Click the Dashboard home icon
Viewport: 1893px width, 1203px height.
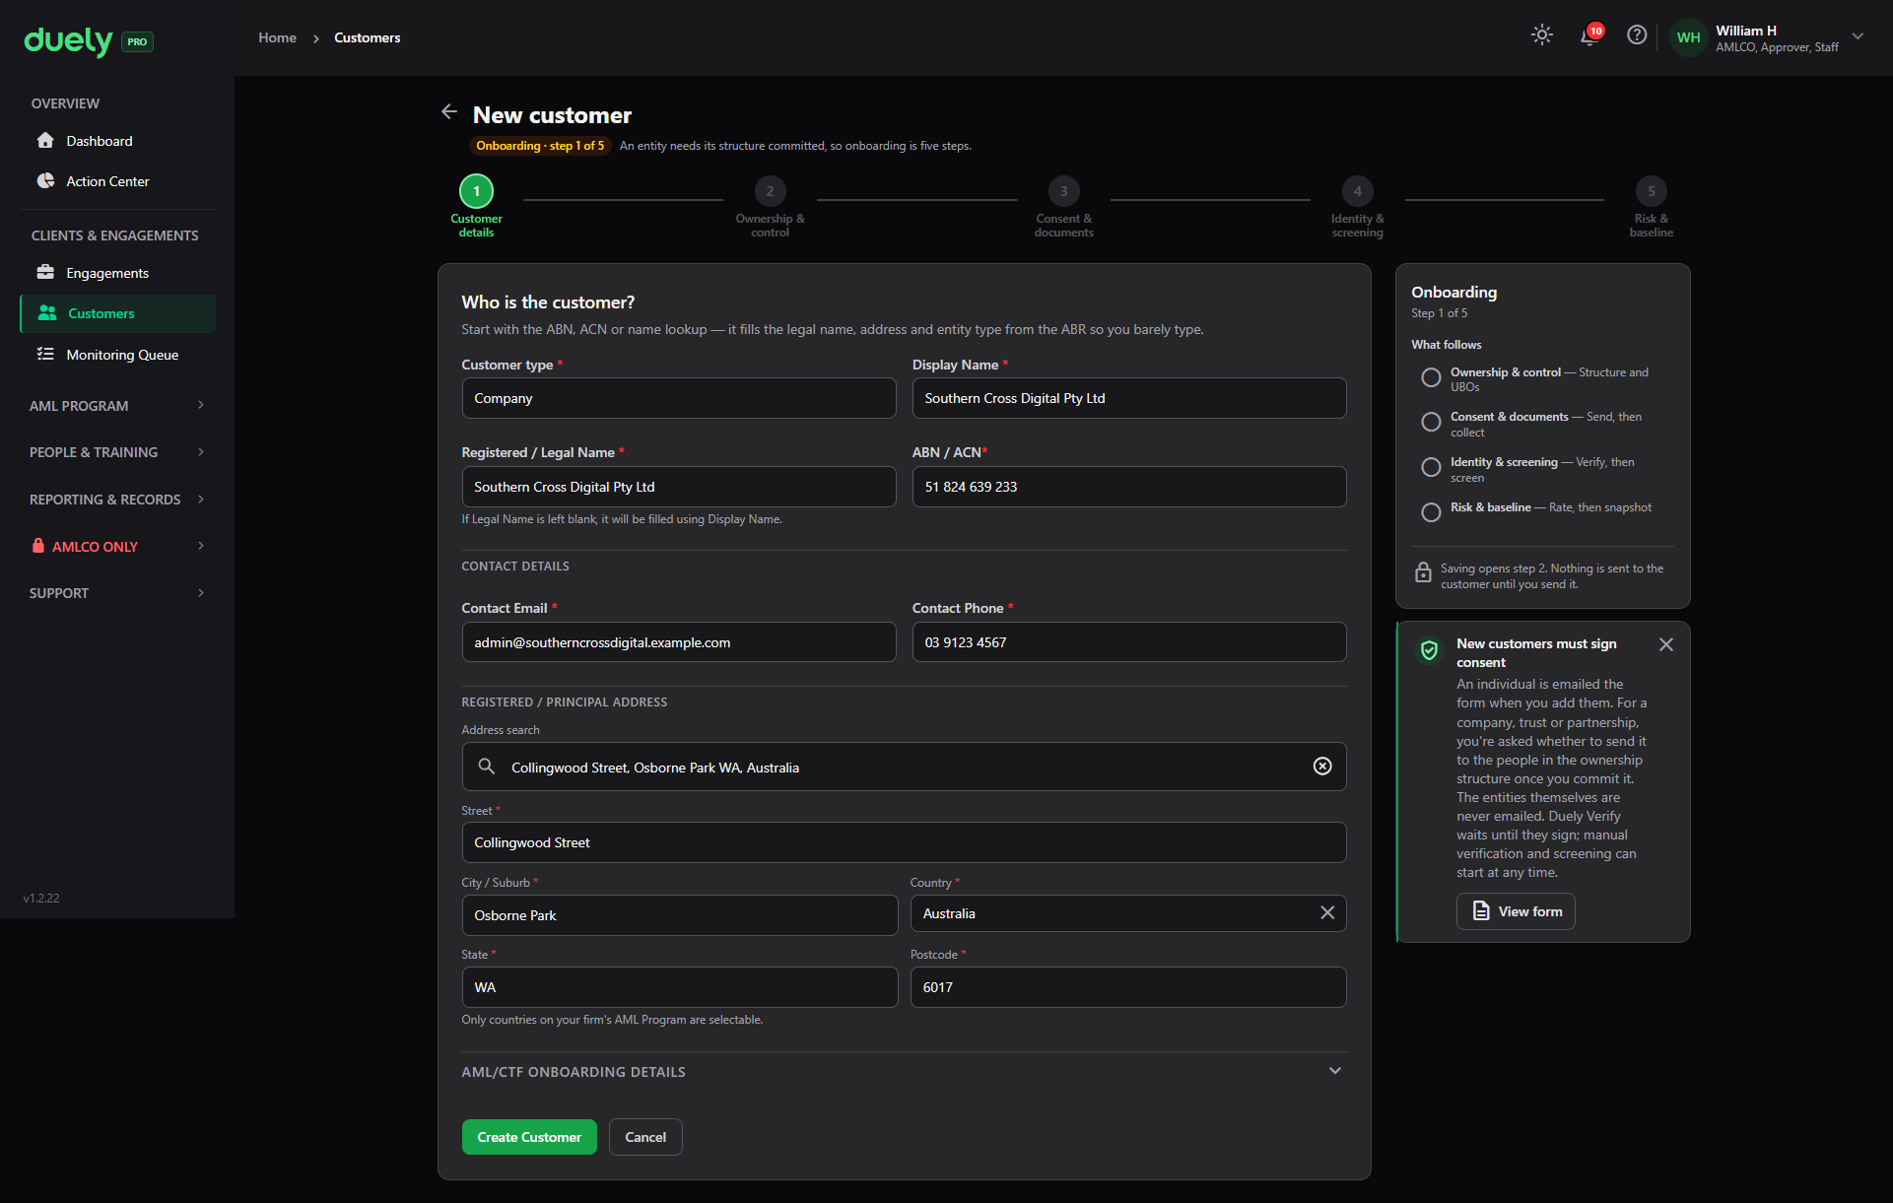(45, 140)
